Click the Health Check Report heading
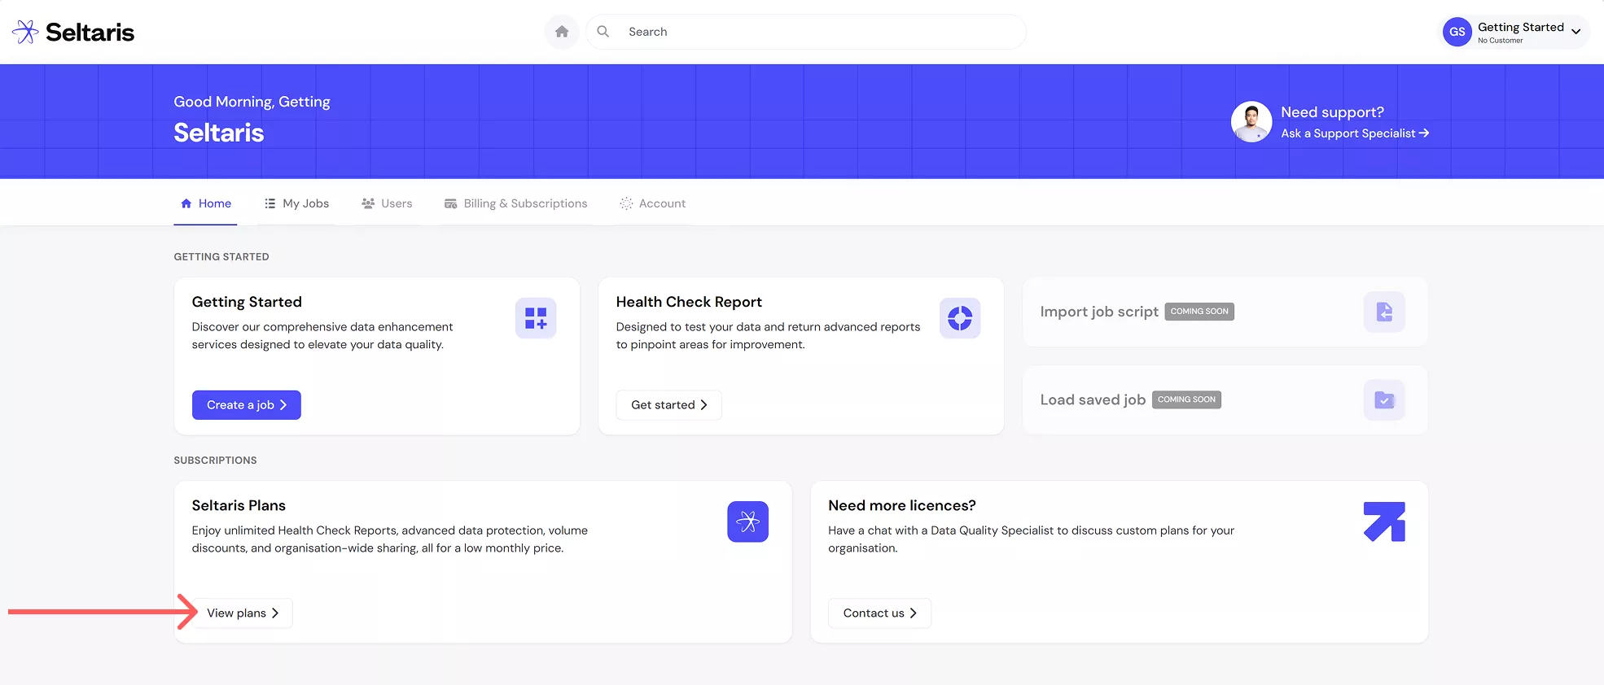The width and height of the screenshot is (1604, 685). click(689, 302)
